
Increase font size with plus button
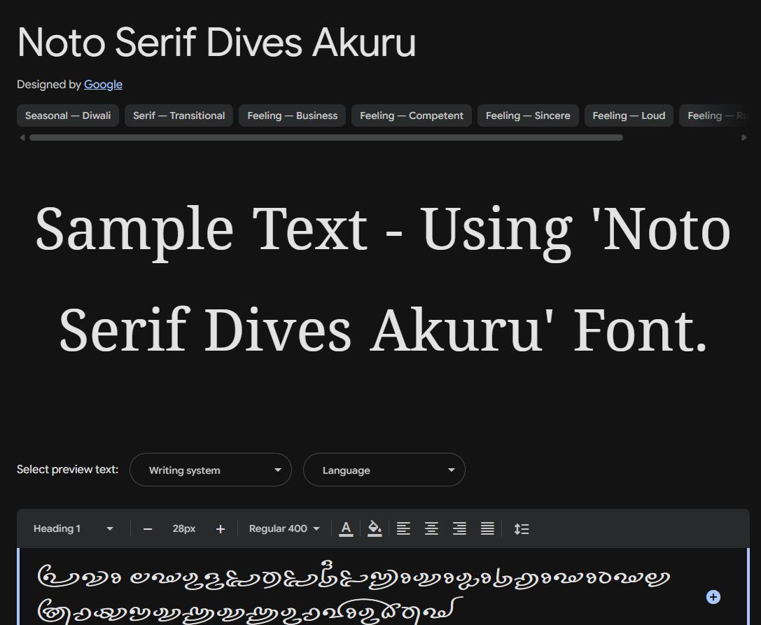(x=221, y=529)
